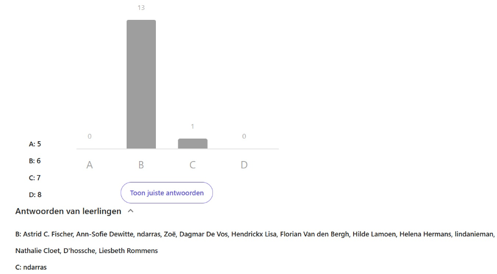Click the count '13' above bar B

pyautogui.click(x=141, y=8)
